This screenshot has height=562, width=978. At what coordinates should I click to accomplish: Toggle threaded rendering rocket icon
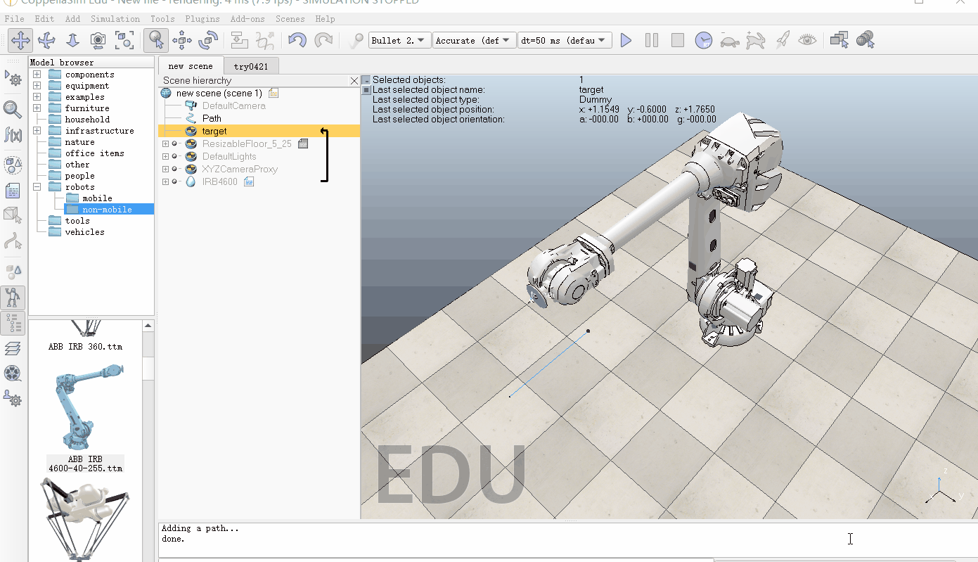click(782, 40)
